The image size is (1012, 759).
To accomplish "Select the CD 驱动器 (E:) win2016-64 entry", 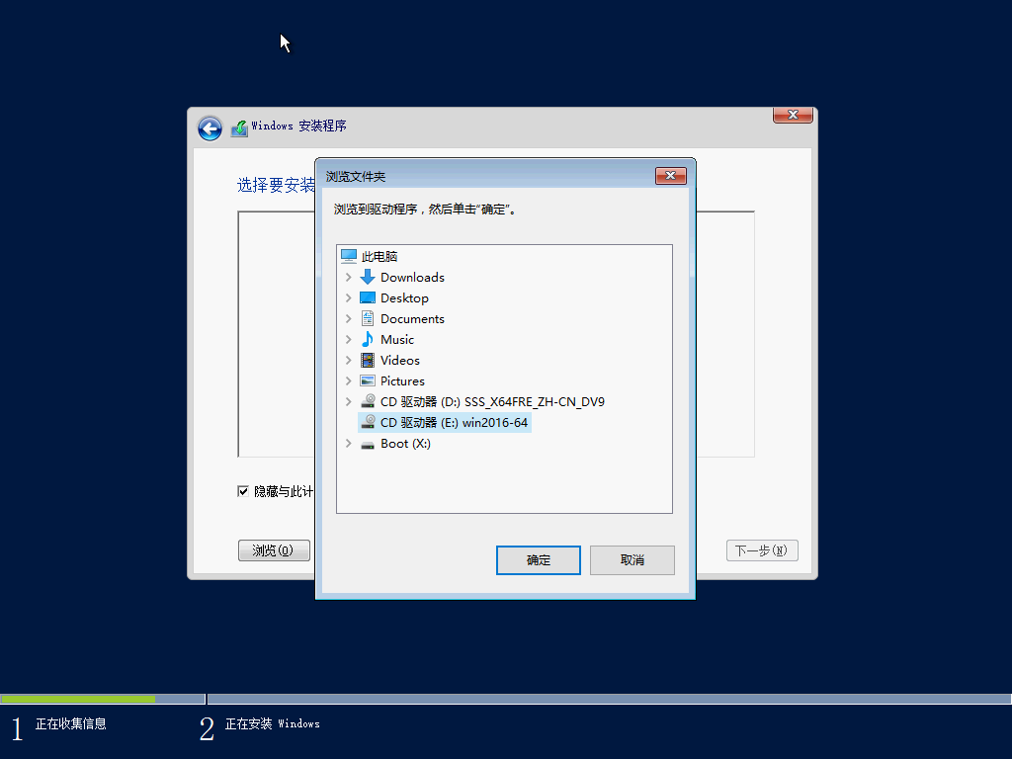I will click(444, 422).
